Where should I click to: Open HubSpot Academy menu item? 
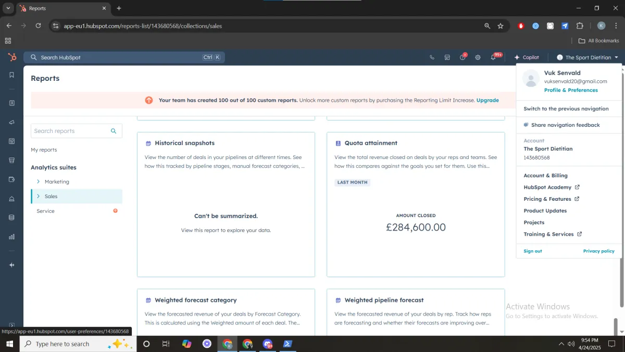click(x=551, y=187)
